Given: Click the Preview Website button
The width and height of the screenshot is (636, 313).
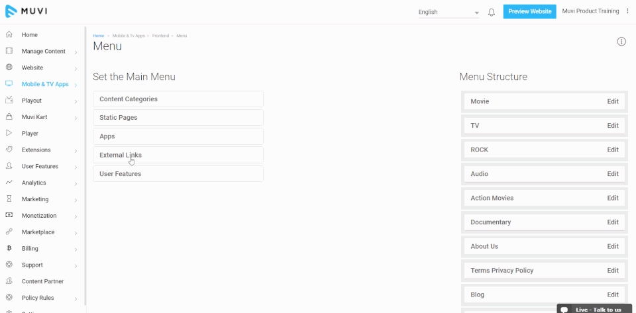Looking at the screenshot, I should click(530, 11).
